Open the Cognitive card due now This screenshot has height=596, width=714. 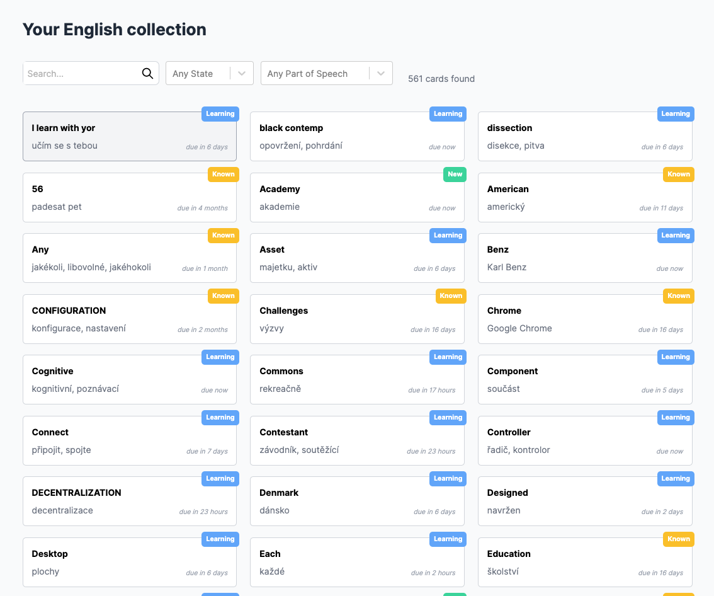[x=129, y=380]
